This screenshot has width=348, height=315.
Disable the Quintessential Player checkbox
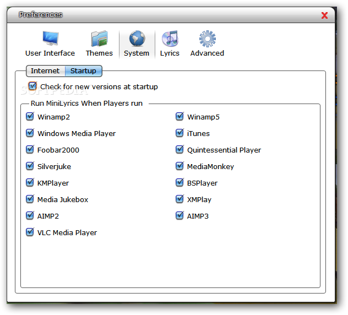180,149
